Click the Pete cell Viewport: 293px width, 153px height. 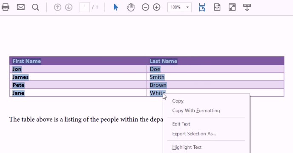pos(78,85)
